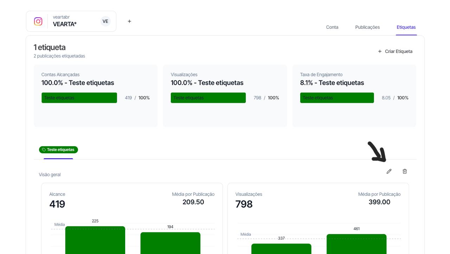Click Teste etiquetas bar in Taxa de Engajamento

pos(337,98)
